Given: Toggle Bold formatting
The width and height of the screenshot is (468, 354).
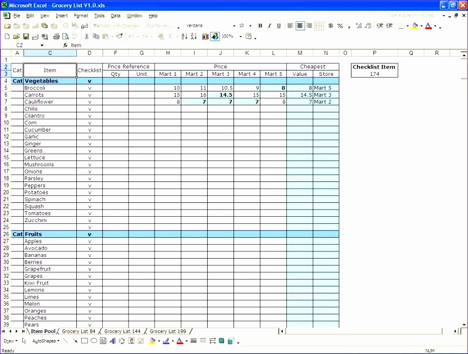Looking at the screenshot, I should pyautogui.click(x=260, y=26).
